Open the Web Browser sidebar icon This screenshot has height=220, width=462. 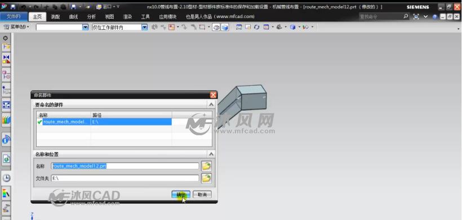(6, 159)
